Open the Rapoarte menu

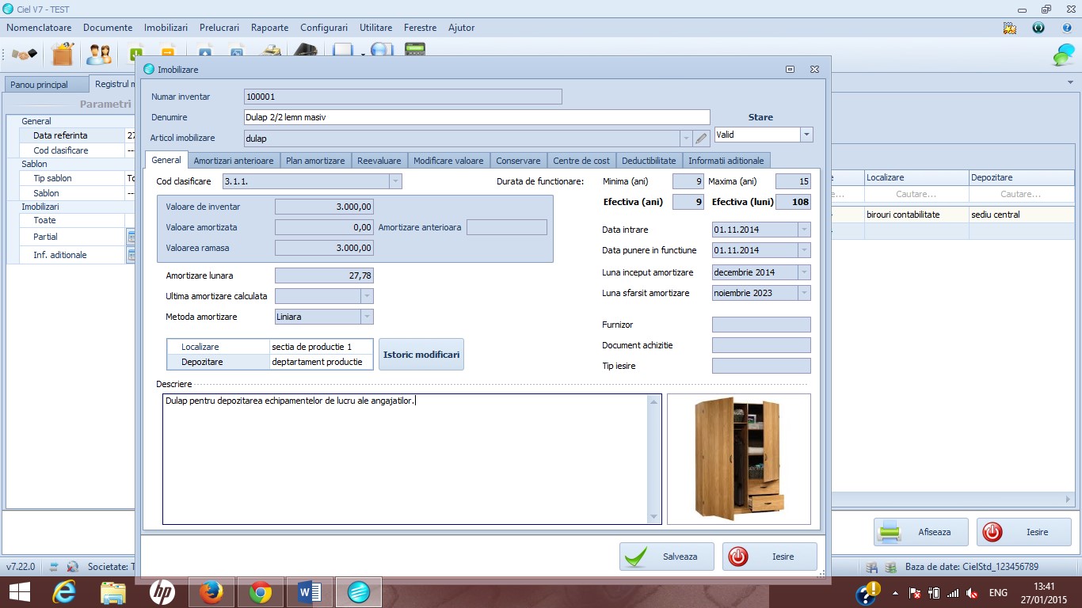269,28
